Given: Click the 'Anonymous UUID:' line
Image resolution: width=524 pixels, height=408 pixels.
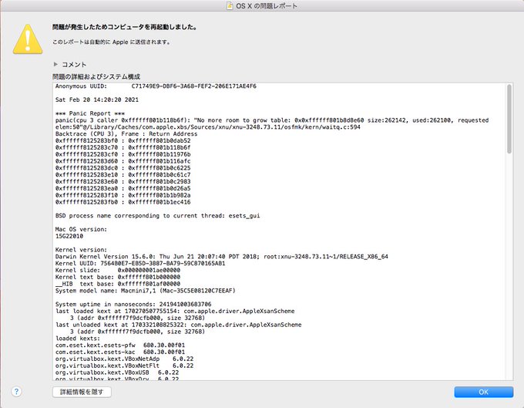Looking at the screenshot, I should (156, 86).
